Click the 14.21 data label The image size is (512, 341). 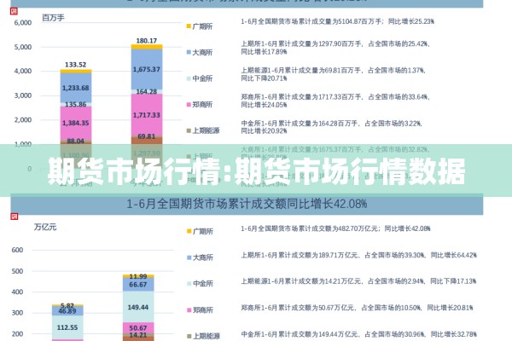coord(138,335)
